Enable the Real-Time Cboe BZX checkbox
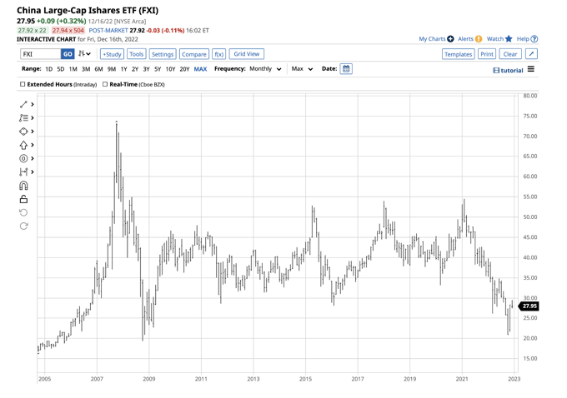 105,84
